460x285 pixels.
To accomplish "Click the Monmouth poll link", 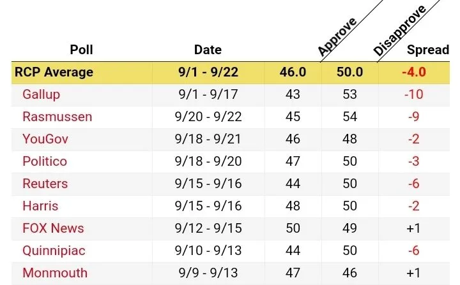I will [55, 273].
